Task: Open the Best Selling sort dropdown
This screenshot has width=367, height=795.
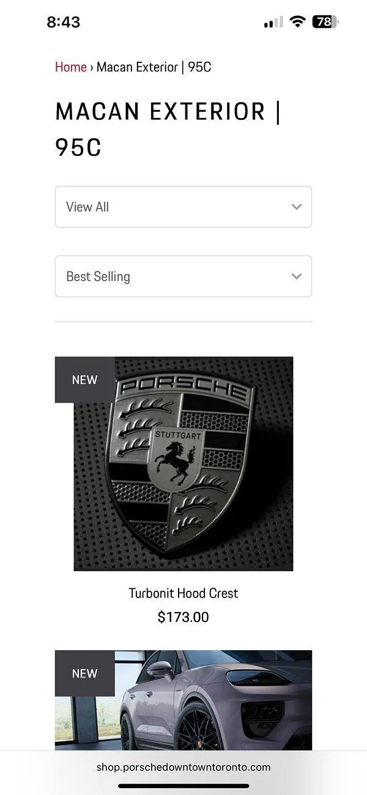Action: [x=183, y=276]
